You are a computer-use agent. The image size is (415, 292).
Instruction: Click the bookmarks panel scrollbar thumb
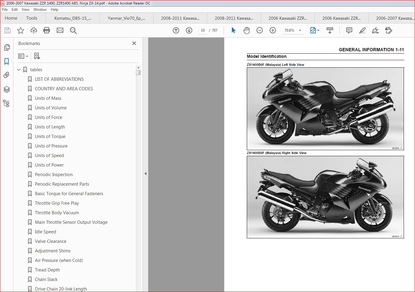[x=138, y=72]
